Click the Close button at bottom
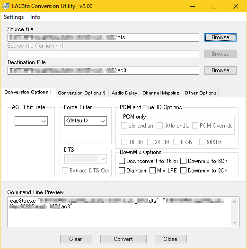This screenshot has width=247, height=249. coord(171,239)
